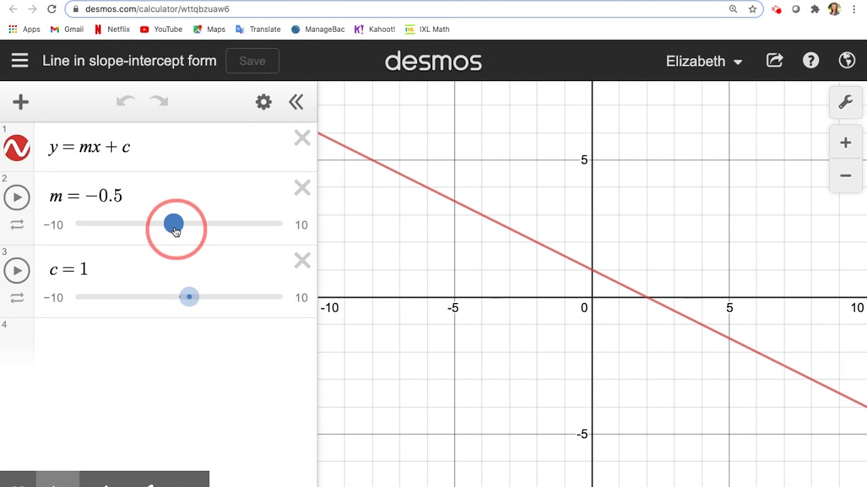Screen dimensions: 867x487
Task: Reload the page
Action: [x=51, y=9]
